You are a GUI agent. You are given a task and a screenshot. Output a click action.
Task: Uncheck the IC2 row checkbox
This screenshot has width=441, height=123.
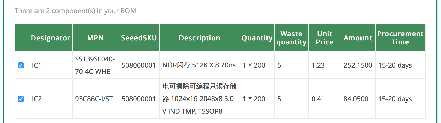(21, 99)
